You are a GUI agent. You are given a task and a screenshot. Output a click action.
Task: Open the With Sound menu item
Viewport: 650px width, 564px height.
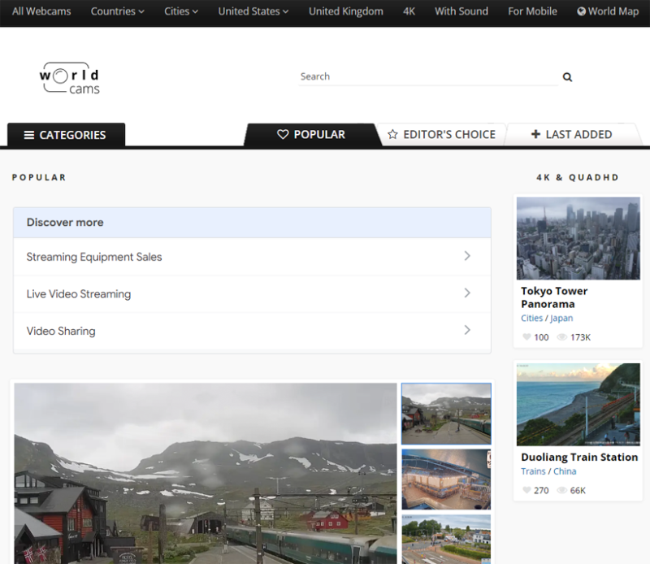461,11
